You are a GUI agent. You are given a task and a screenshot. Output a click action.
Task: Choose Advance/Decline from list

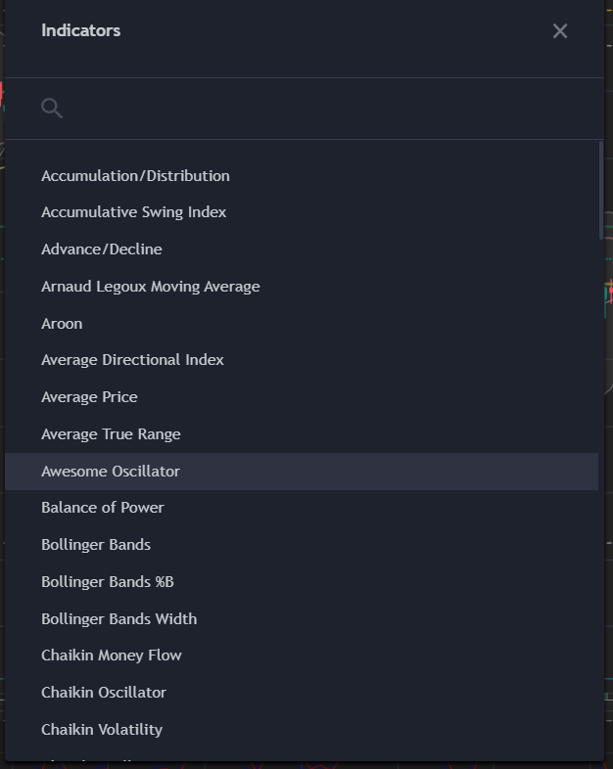(302, 249)
